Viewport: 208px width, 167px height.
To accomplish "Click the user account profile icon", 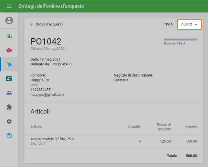I will pyautogui.click(x=9, y=21).
